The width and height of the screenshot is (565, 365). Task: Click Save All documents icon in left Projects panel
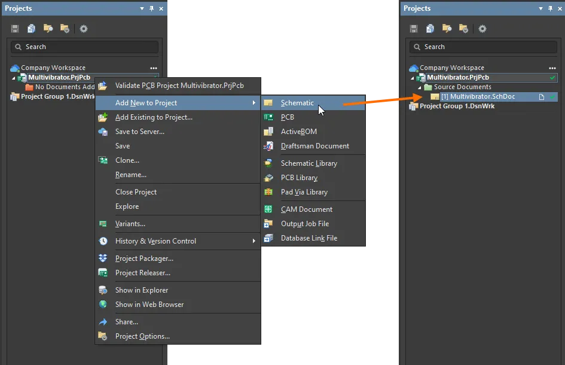(x=31, y=29)
